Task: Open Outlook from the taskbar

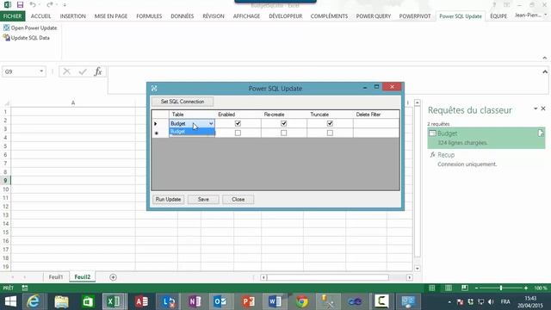Action: click(x=221, y=301)
